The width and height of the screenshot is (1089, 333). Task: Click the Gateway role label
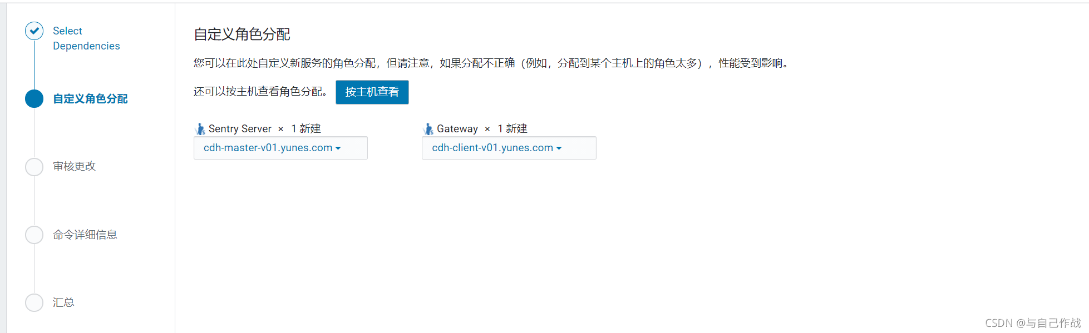tap(457, 129)
